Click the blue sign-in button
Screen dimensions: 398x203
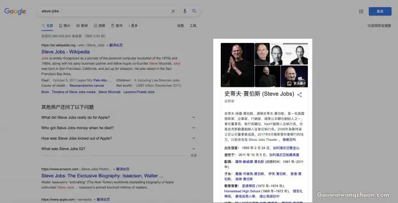coord(380,11)
